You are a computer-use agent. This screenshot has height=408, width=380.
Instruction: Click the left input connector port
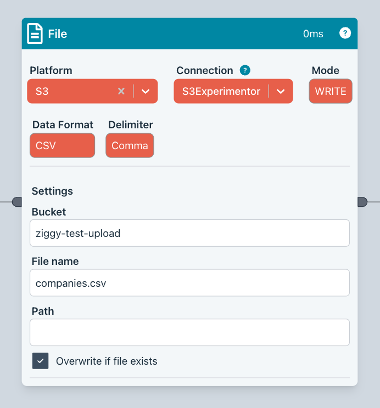click(17, 202)
